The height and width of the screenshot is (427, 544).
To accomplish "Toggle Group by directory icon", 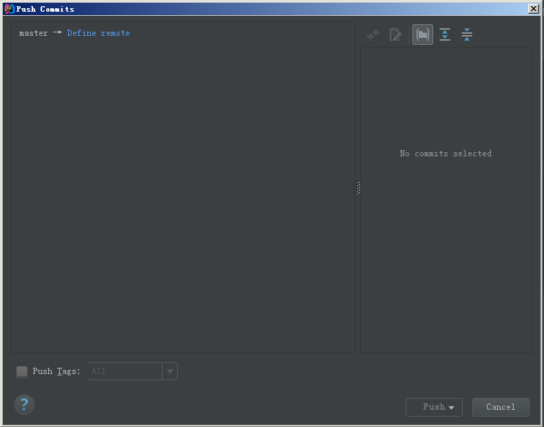I will [x=423, y=34].
